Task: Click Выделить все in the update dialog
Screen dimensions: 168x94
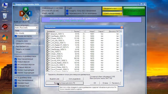Action: point(54,79)
